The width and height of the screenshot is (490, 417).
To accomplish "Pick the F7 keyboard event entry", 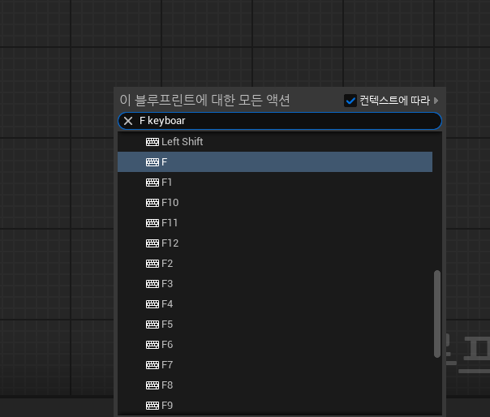I will click(x=275, y=365).
